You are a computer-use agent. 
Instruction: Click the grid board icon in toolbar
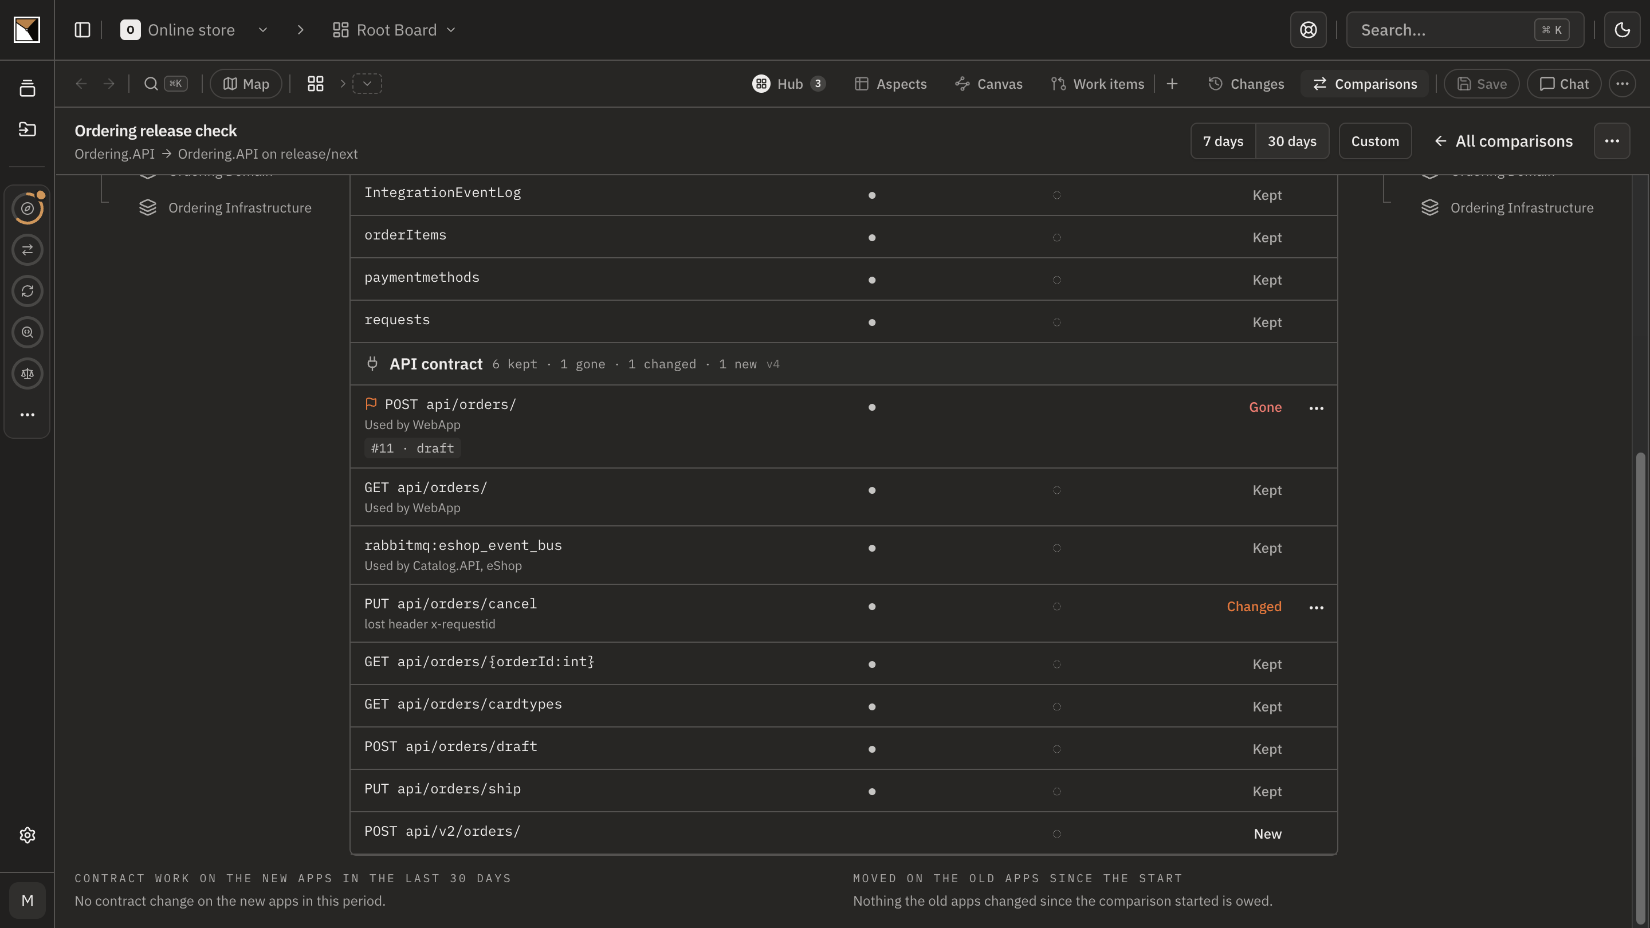coord(315,84)
